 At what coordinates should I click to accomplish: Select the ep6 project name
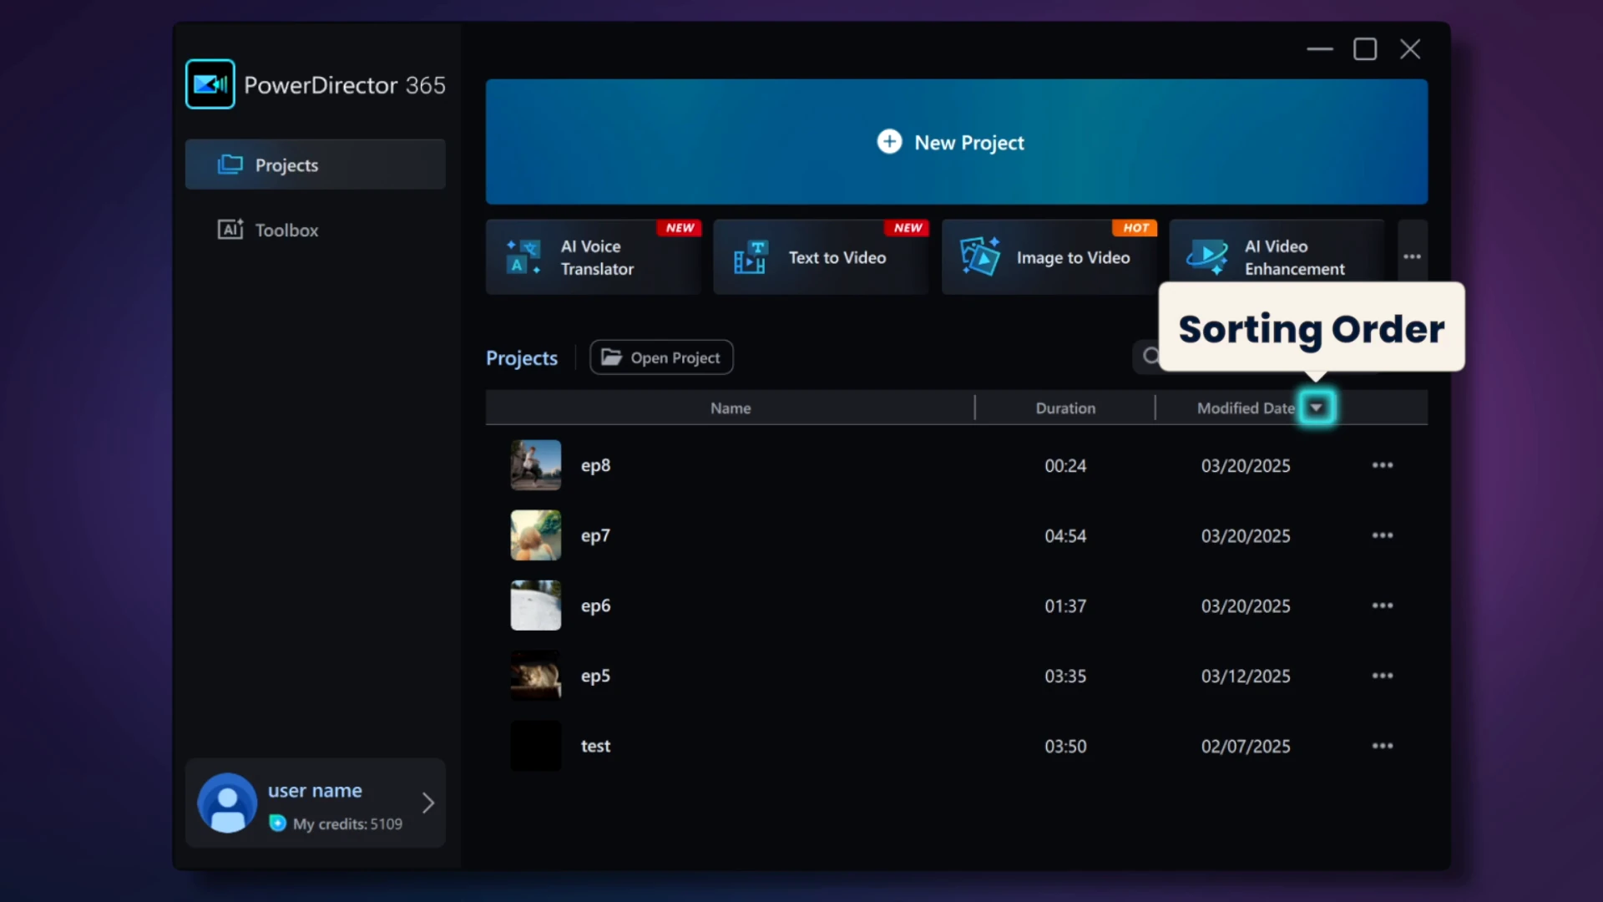[x=595, y=606]
